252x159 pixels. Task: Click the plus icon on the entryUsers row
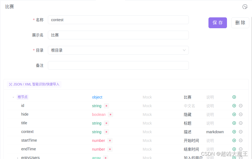click(x=234, y=157)
